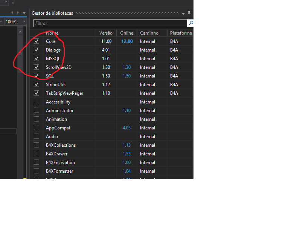
Task: Click the search magnifier icon beside Filtrar
Action: coord(190,23)
